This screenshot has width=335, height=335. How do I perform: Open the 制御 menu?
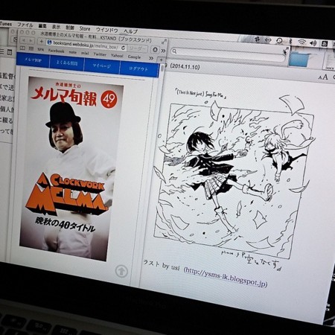(70, 28)
